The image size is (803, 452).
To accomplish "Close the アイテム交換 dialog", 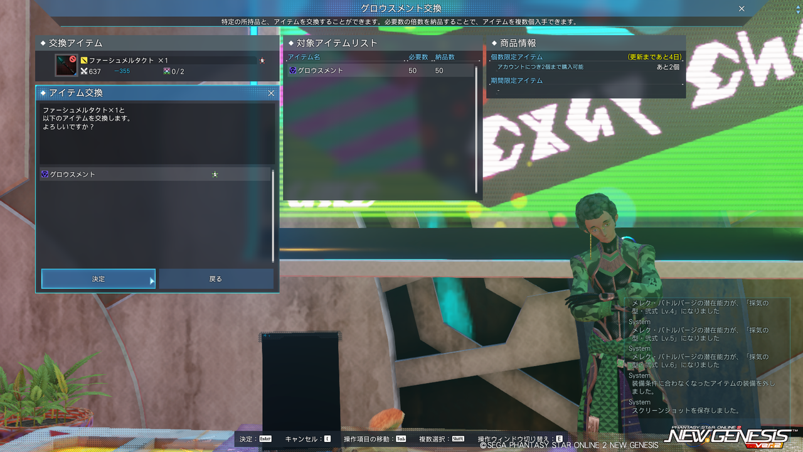I will (271, 93).
